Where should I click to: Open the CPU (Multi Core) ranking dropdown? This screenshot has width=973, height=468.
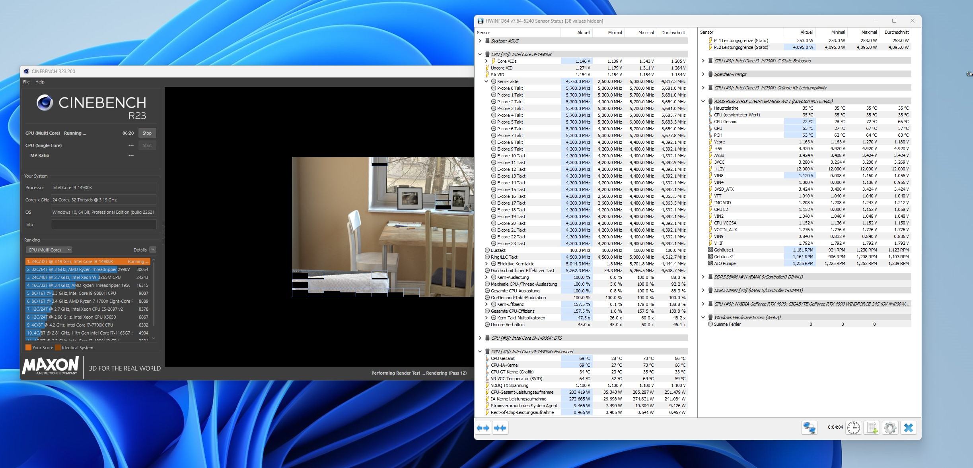[49, 250]
